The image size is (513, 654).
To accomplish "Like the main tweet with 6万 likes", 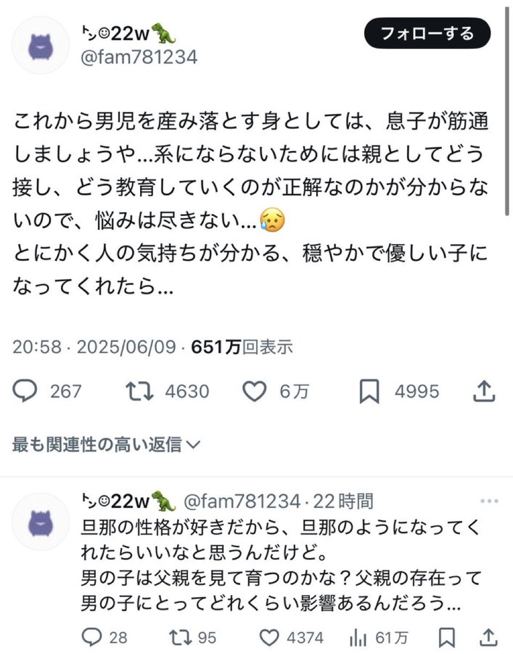I will [x=255, y=392].
